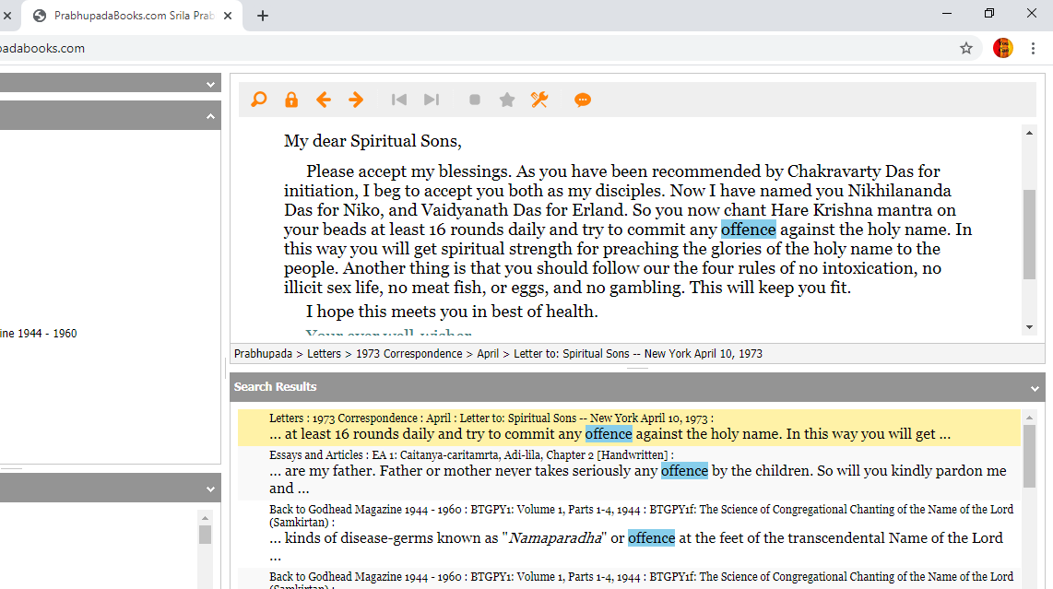The height and width of the screenshot is (589, 1053).
Task: Open the Essays and Articles EA 1 search result
Action: pos(629,473)
